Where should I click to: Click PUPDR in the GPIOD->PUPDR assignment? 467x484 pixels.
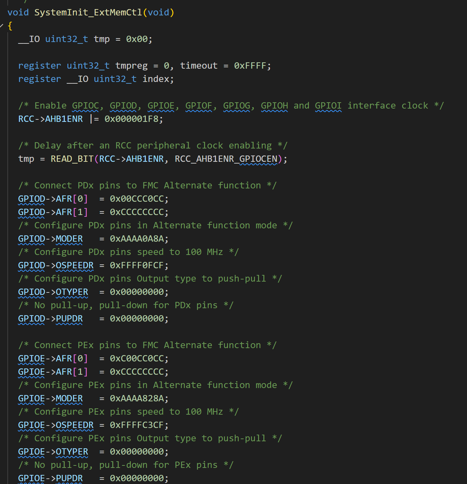69,319
